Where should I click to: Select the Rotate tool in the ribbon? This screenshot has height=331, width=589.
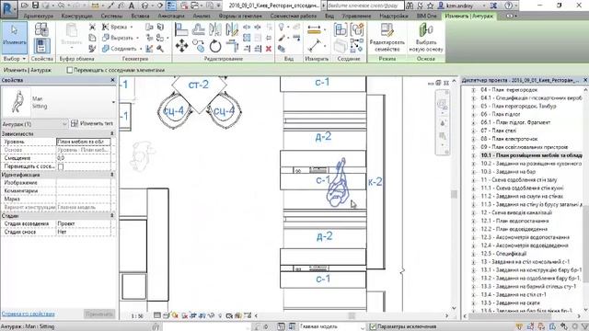[x=215, y=46]
